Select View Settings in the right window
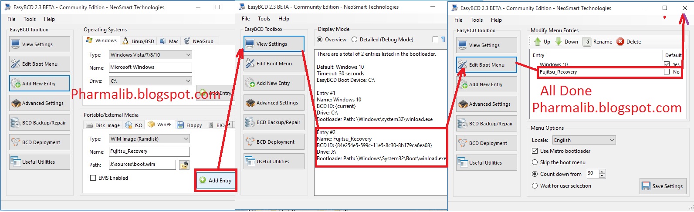The image size is (694, 212). coord(487,45)
